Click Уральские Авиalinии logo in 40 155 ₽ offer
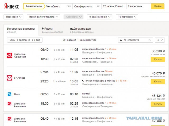The width and height of the screenshot is (169, 126). pos(10,119)
